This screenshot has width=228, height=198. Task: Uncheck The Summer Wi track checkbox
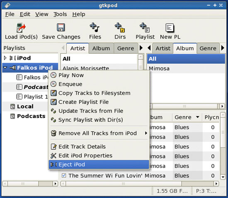(64, 176)
